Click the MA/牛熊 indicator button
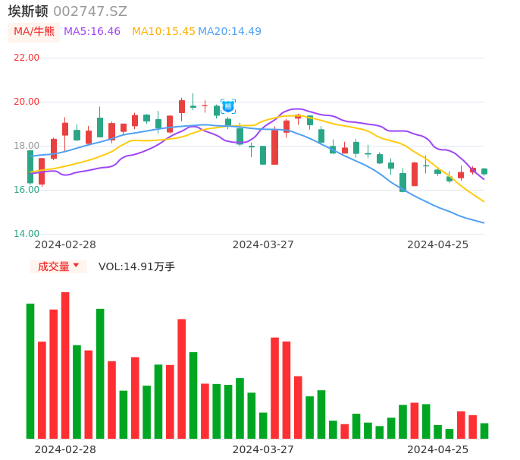520x460 pixels. point(34,32)
